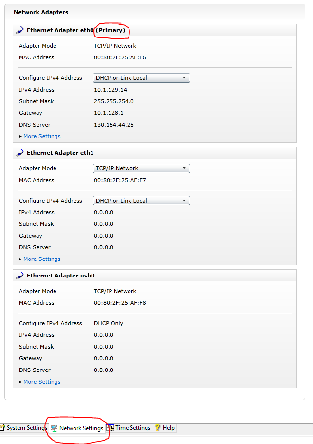313x444 pixels.
Task: Select DHCP or Link Local for eth1
Action: tap(141, 201)
